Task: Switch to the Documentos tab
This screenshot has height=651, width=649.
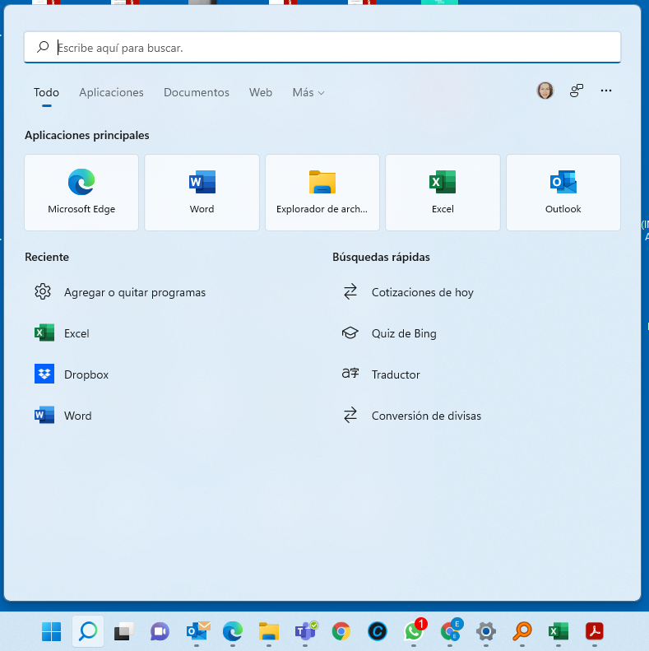Action: pyautogui.click(x=197, y=92)
